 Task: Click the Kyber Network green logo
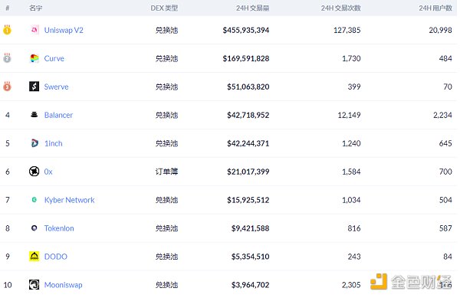click(34, 200)
